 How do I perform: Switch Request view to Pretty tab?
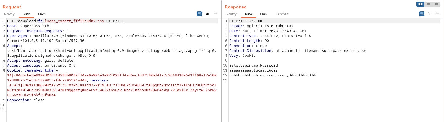[x=9, y=14]
